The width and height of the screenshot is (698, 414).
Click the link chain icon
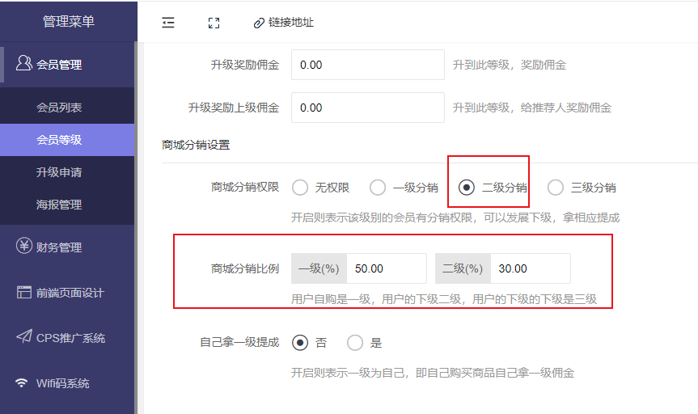(259, 23)
